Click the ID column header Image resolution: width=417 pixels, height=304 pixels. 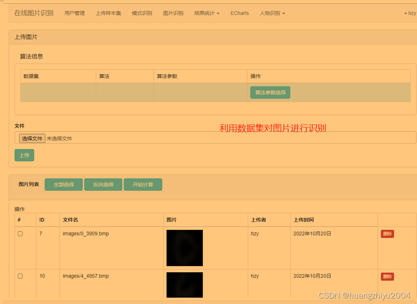(42, 220)
